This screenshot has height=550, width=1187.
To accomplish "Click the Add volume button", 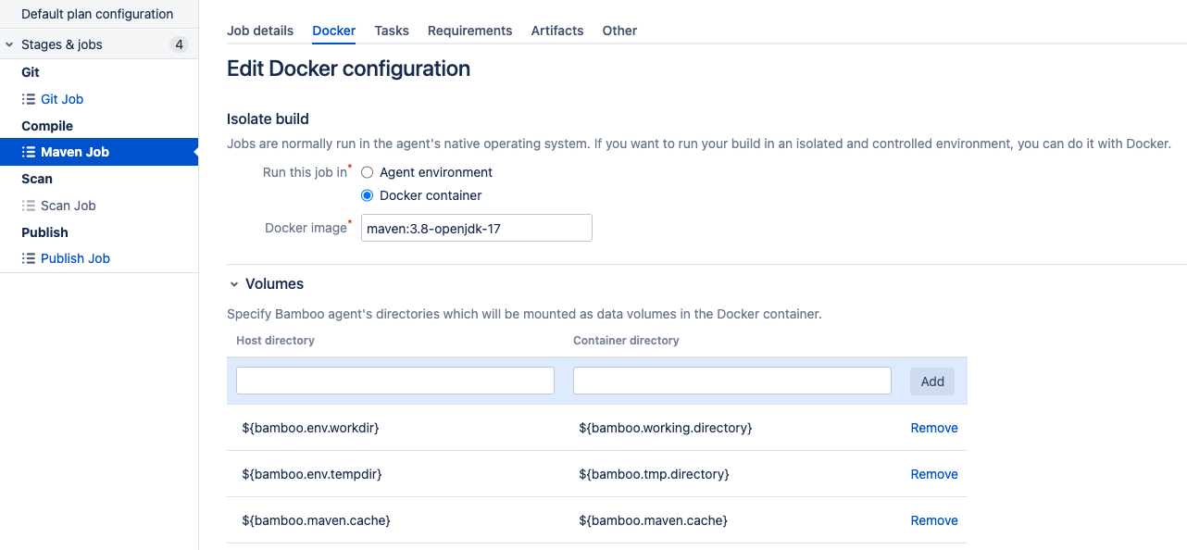I will click(932, 381).
